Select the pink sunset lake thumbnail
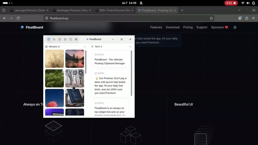 [x=75, y=59]
